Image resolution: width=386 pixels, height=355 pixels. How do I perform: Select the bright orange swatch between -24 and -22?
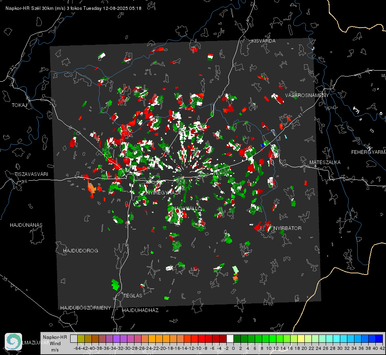152,338
